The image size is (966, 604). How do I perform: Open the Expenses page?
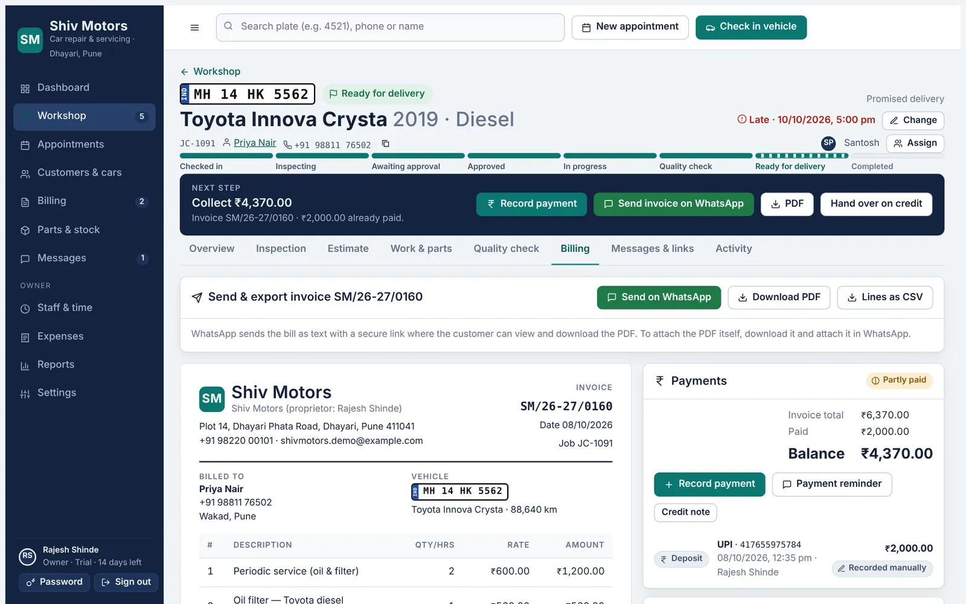[85, 336]
